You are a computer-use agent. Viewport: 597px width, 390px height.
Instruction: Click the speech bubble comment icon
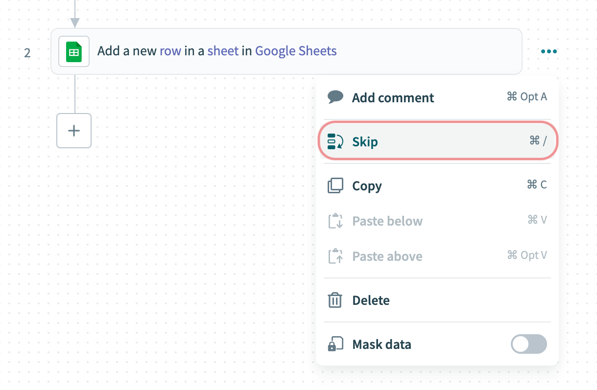point(335,97)
